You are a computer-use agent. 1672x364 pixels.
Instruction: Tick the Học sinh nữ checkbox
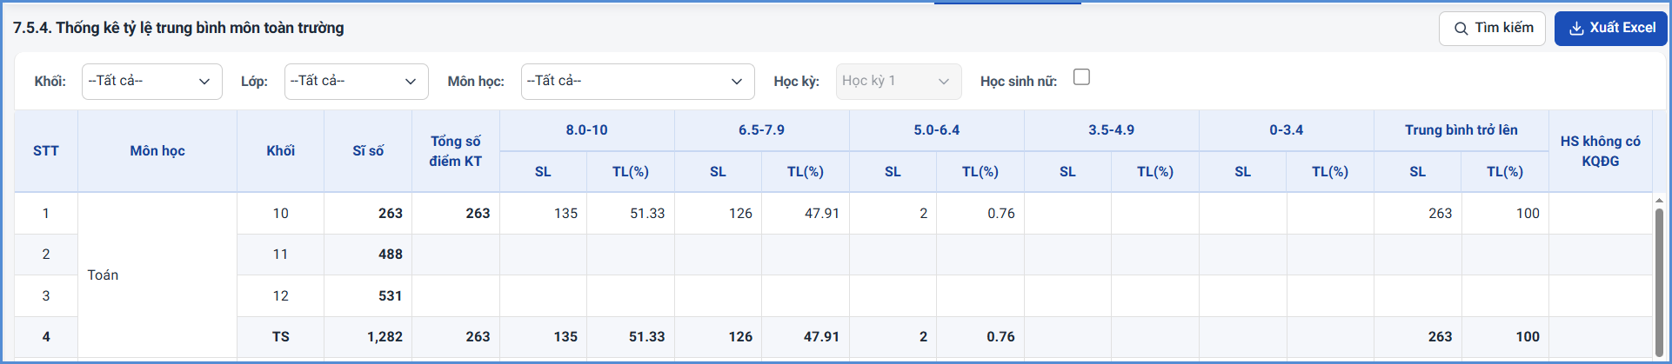tap(1081, 77)
